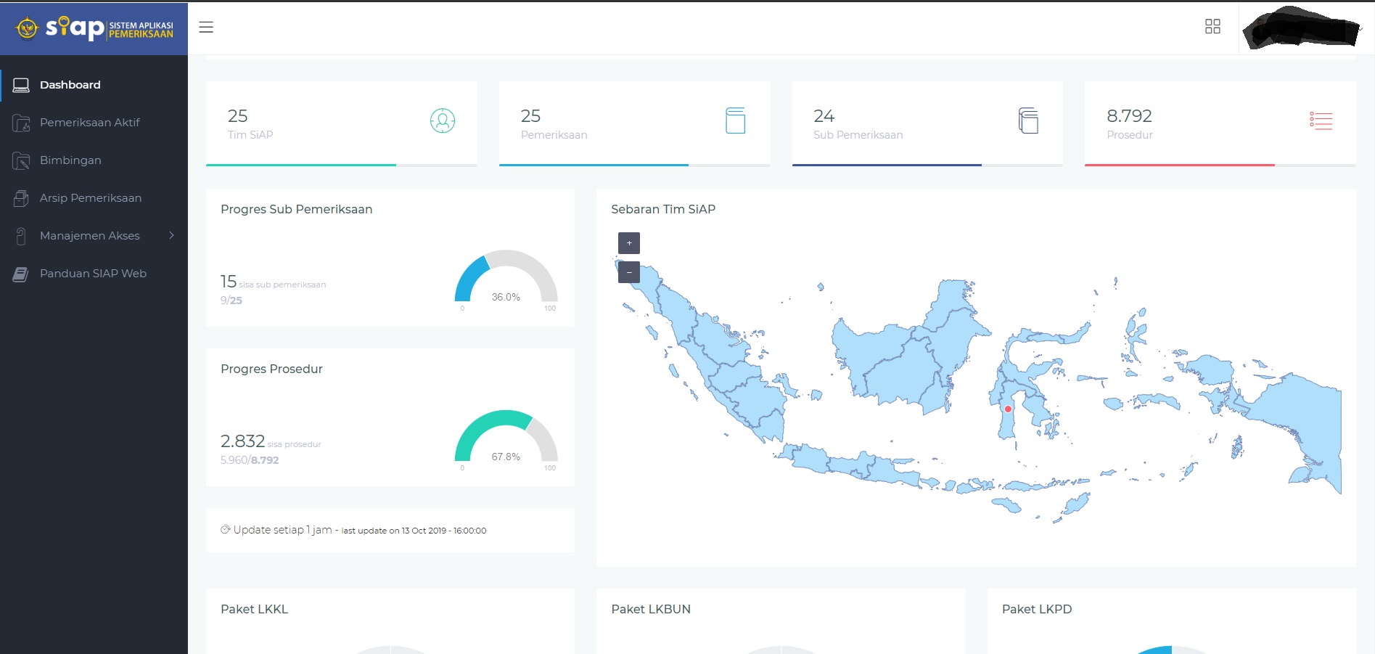Open Dashboard from the sidebar
Viewport: 1375px width, 654px height.
point(70,85)
